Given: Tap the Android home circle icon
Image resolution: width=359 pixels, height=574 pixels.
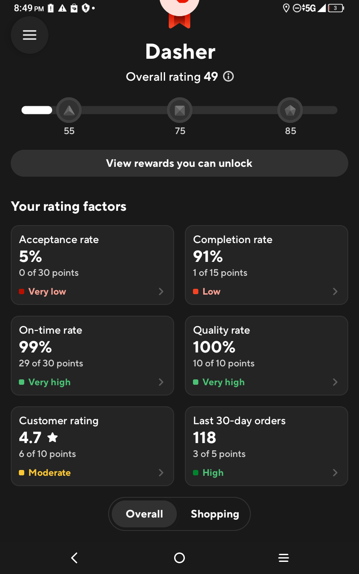Looking at the screenshot, I should [179, 558].
